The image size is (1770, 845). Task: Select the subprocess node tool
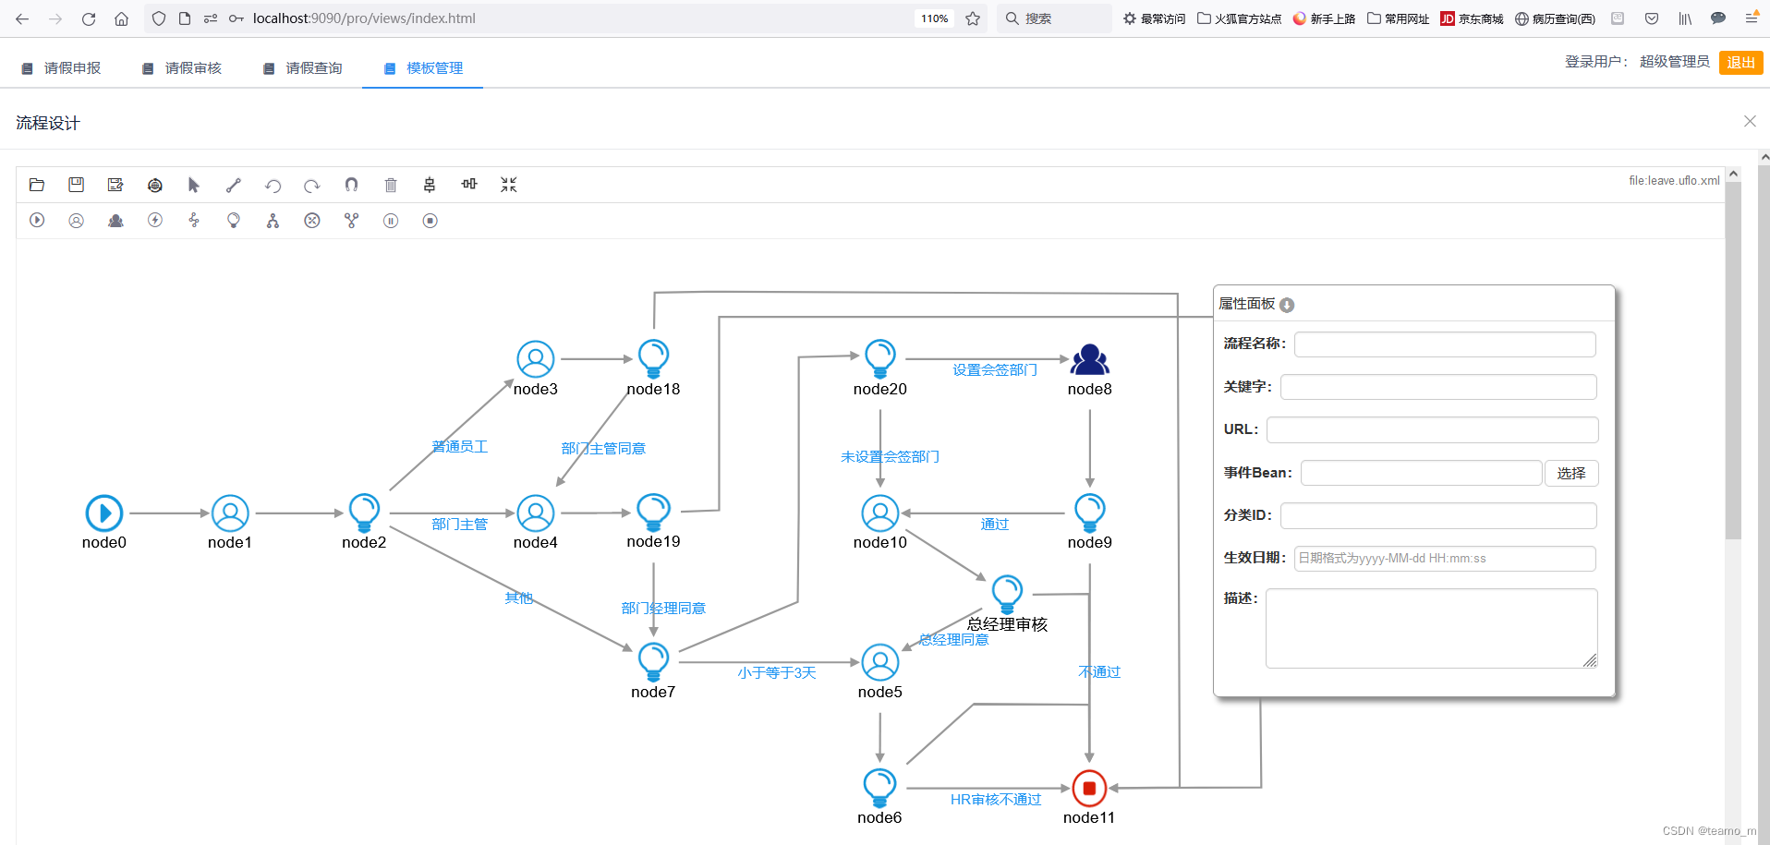click(194, 221)
